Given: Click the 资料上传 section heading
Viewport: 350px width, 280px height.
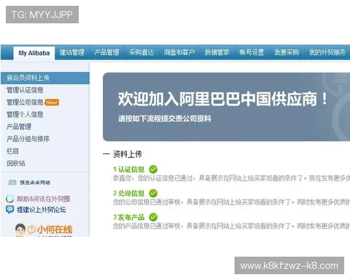Looking at the screenshot, I should click(x=127, y=154).
